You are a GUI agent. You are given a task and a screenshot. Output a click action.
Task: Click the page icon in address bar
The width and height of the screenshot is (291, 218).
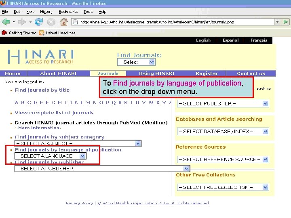[76, 22]
